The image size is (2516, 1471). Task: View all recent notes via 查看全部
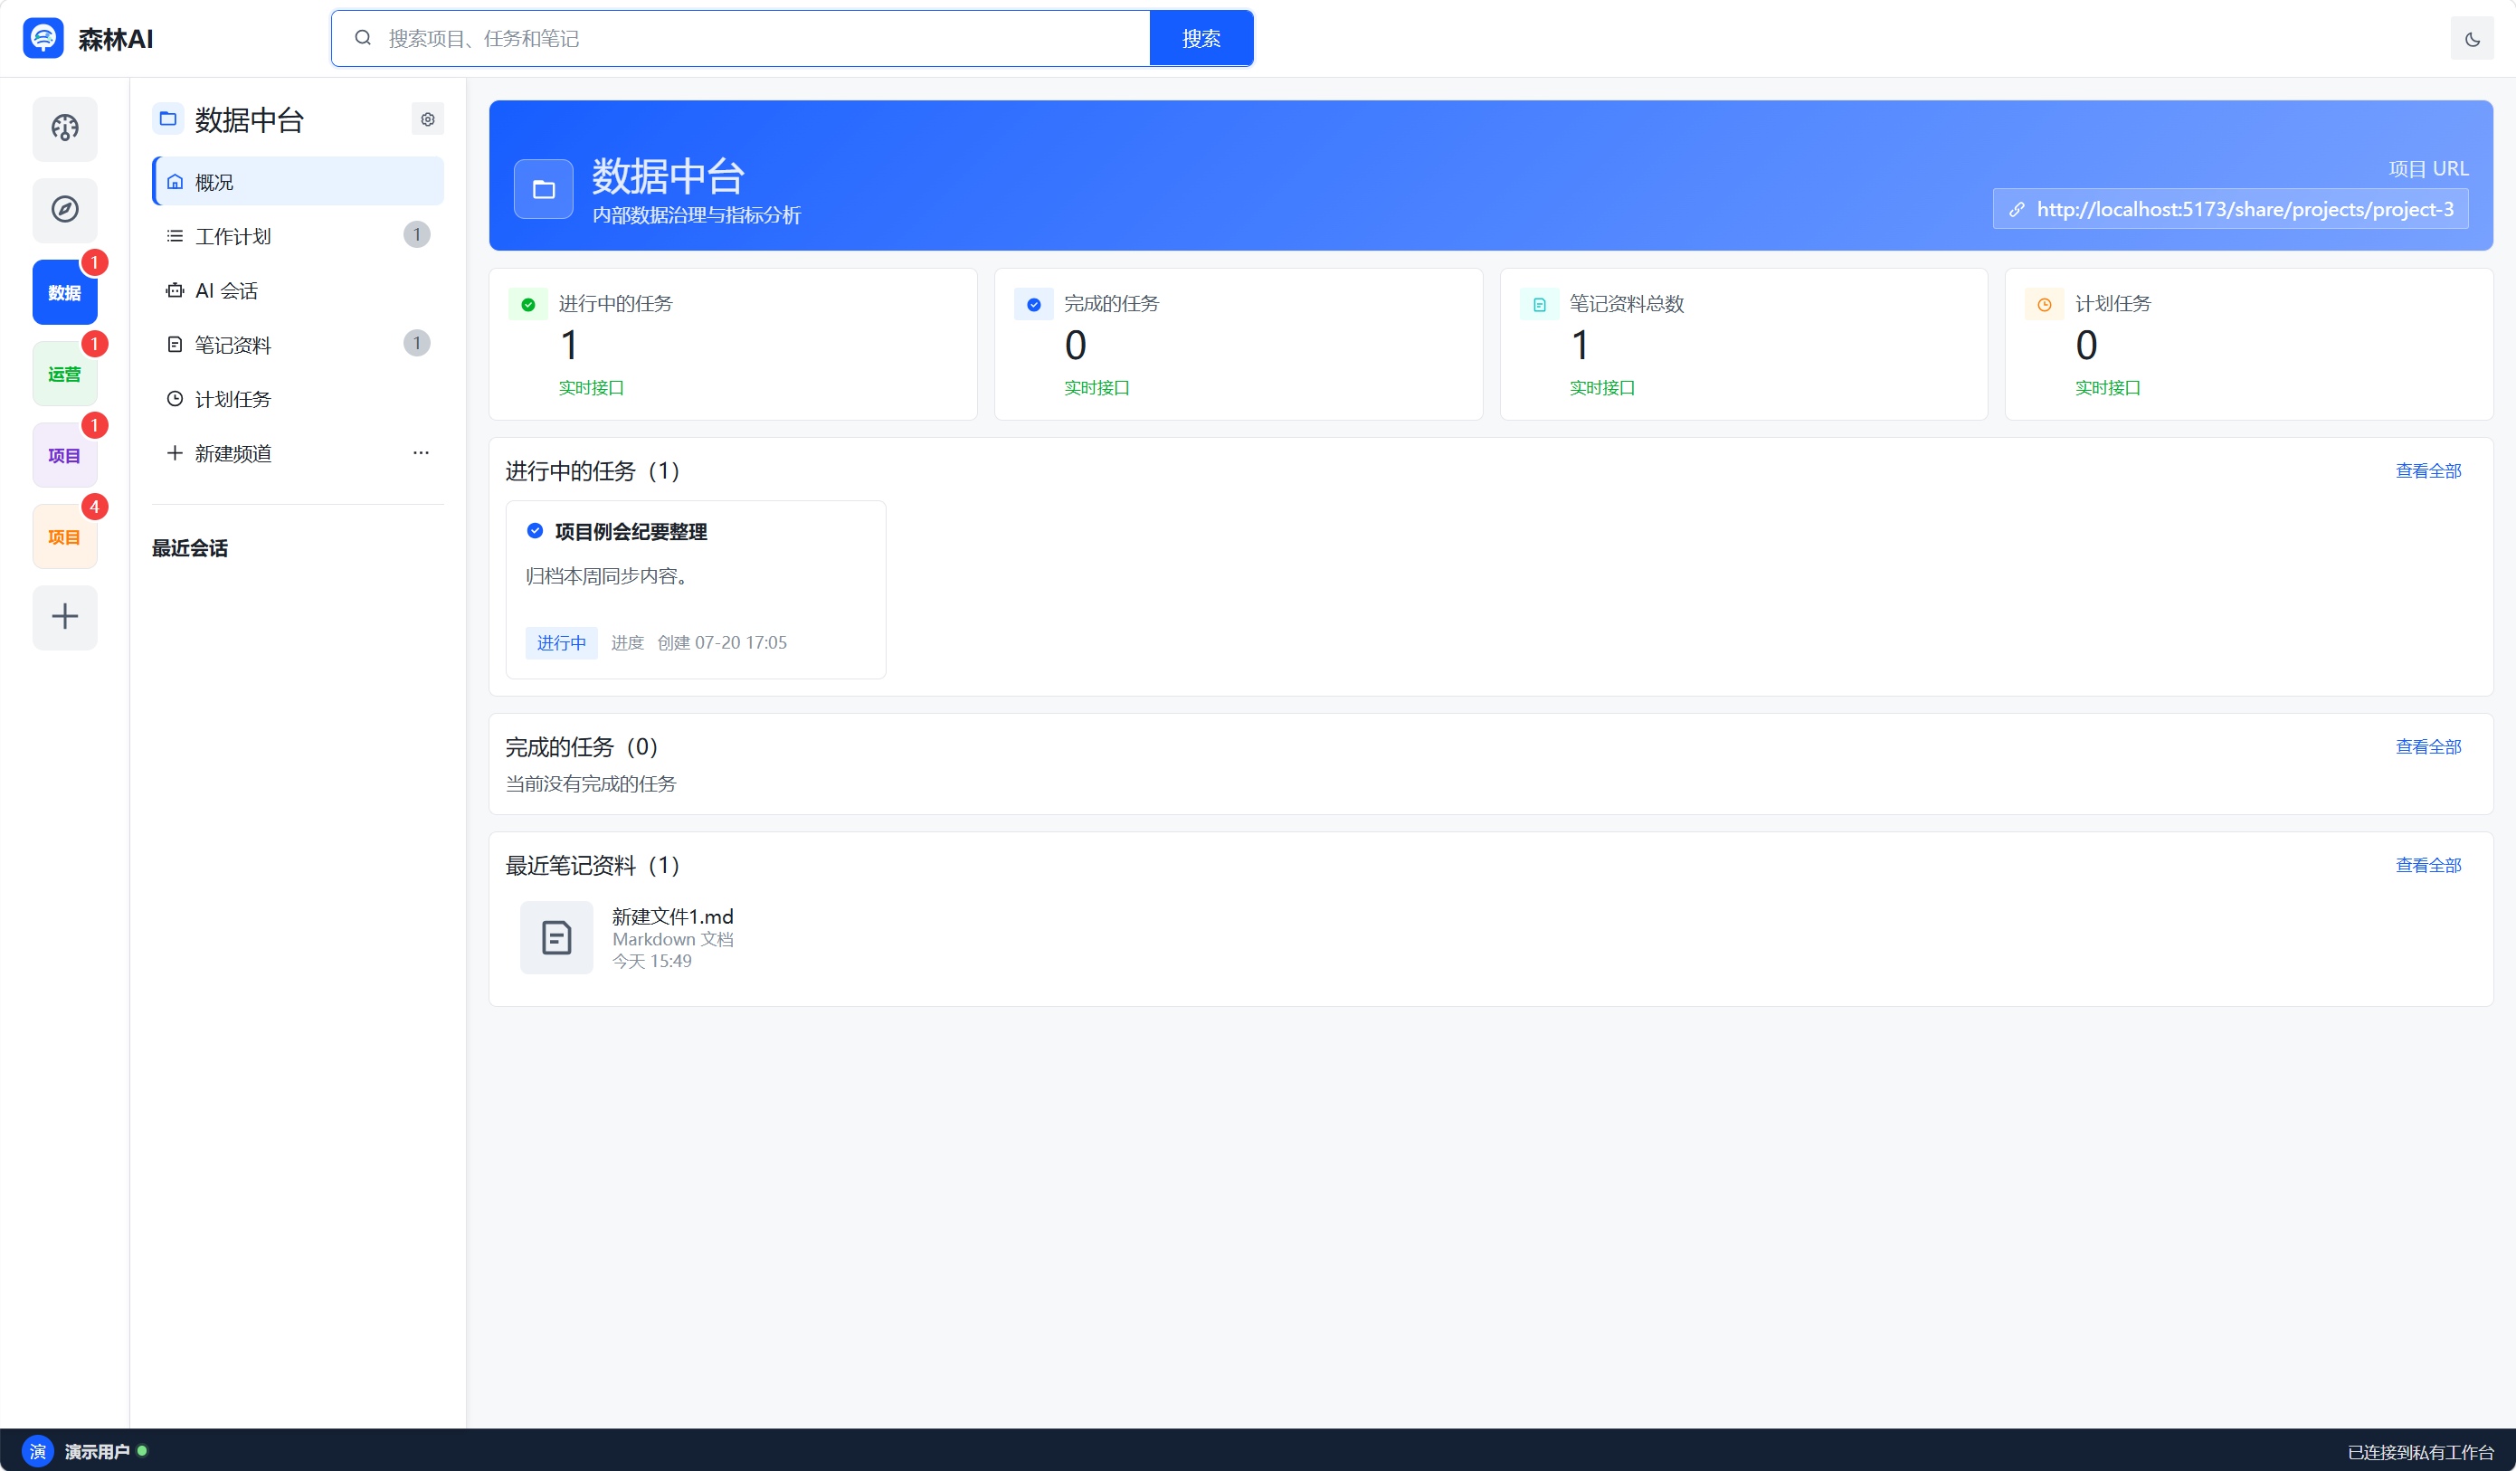coord(2428,865)
